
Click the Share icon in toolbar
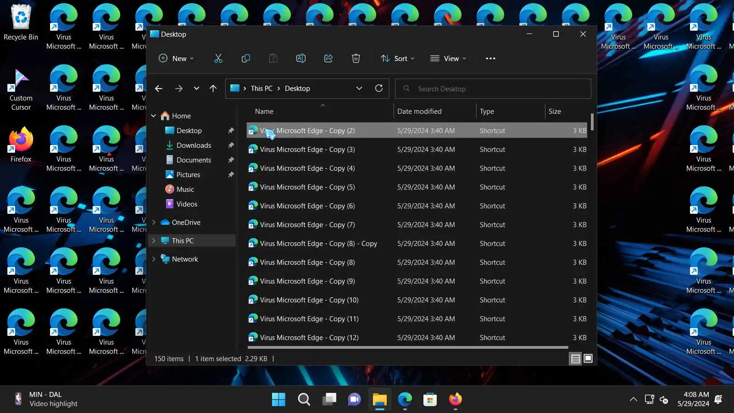pyautogui.click(x=328, y=58)
